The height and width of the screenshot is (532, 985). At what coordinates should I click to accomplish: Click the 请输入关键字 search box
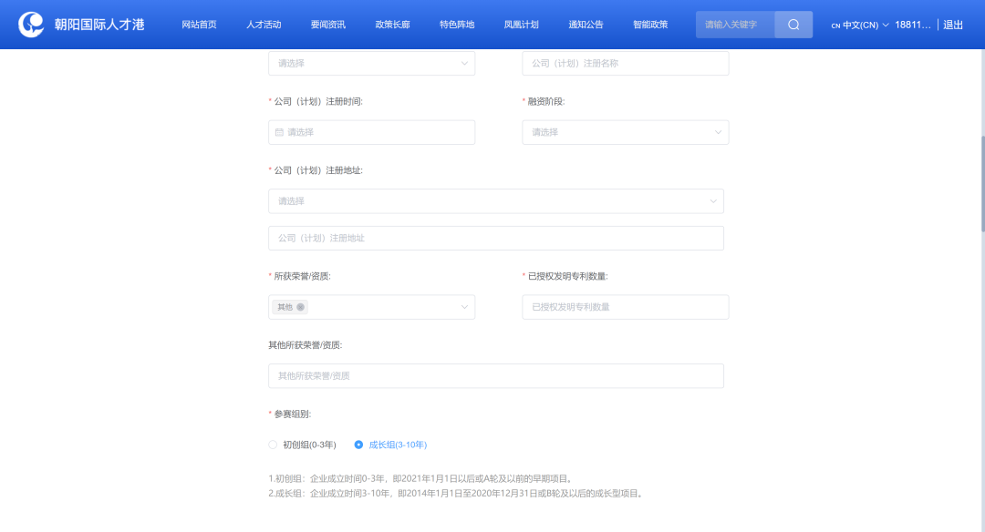pos(735,25)
